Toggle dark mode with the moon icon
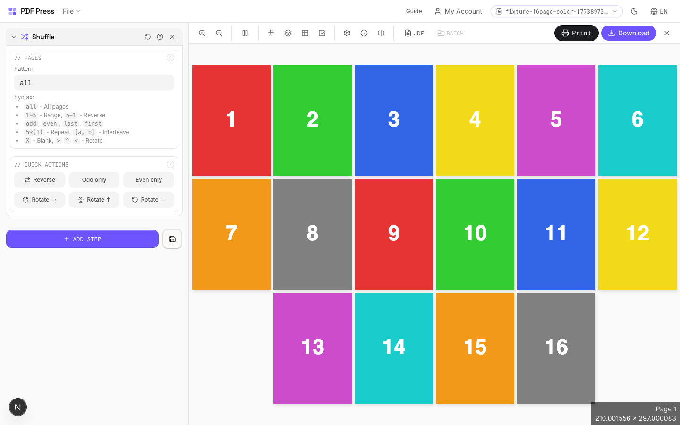 (x=634, y=11)
